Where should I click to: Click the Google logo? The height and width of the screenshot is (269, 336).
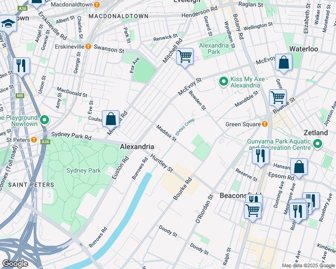(x=15, y=264)
